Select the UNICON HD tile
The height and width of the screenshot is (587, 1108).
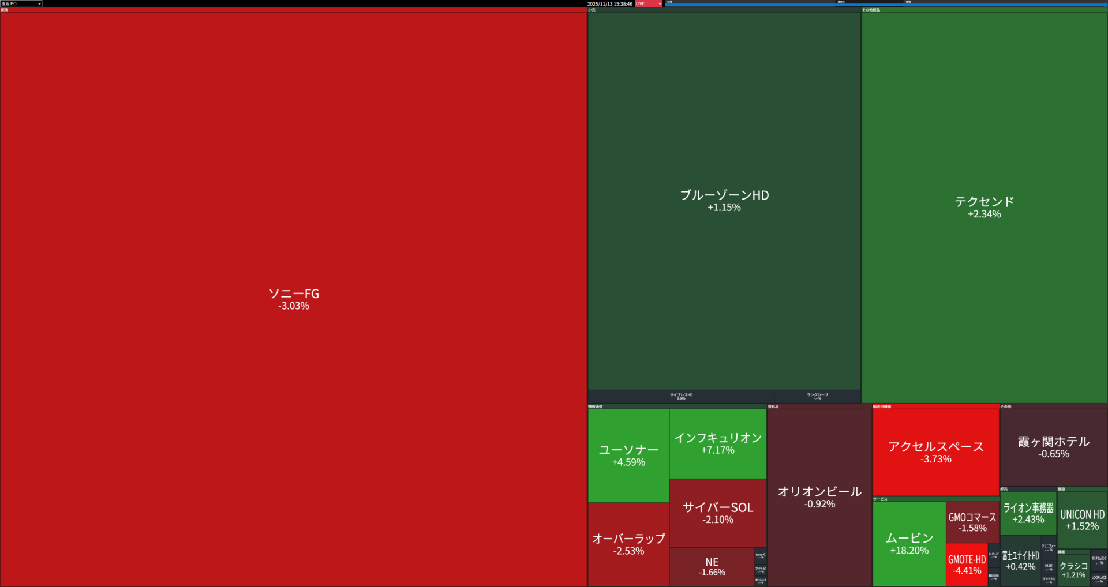click(x=1082, y=520)
